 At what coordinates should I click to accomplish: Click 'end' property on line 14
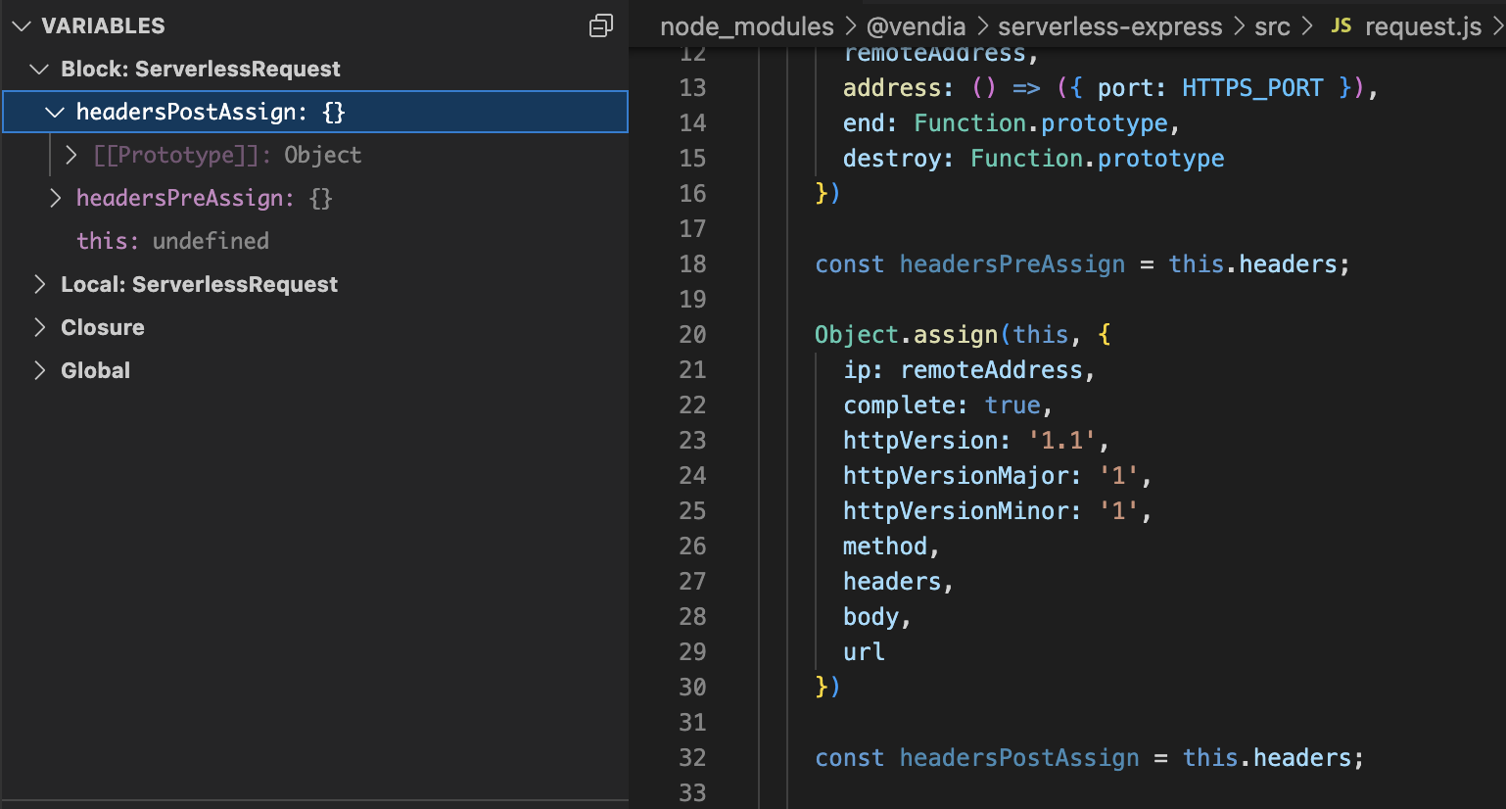864,123
